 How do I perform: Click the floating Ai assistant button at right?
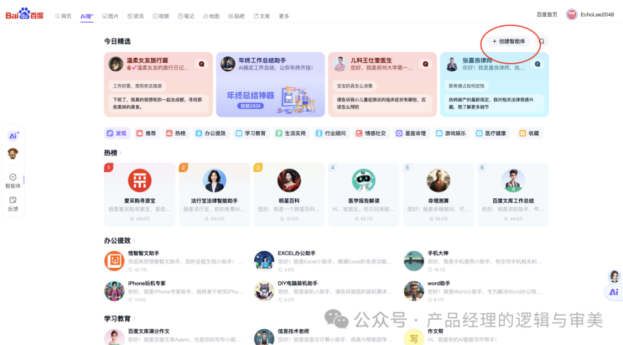point(614,292)
